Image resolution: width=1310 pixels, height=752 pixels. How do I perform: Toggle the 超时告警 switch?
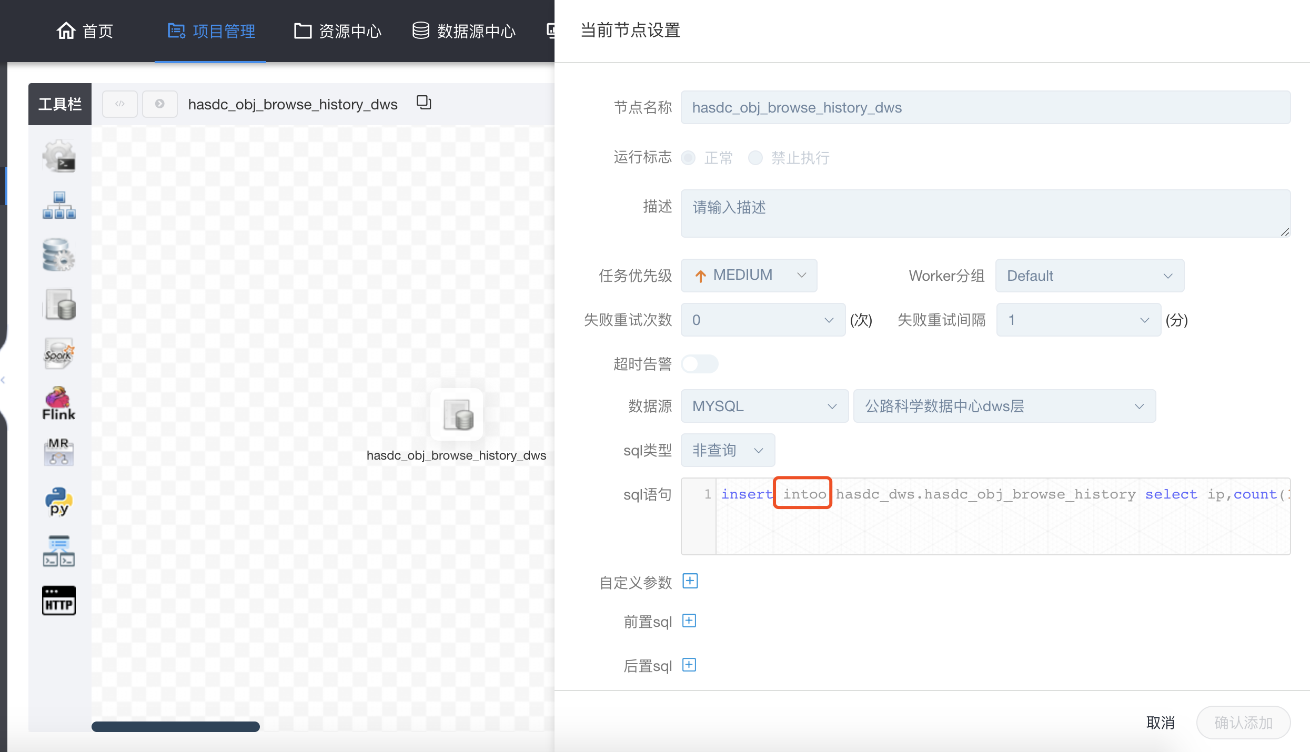[x=699, y=364]
